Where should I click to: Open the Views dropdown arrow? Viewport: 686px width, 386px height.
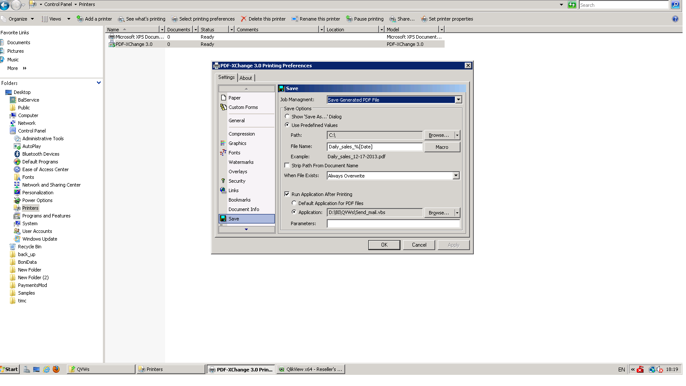tap(69, 19)
